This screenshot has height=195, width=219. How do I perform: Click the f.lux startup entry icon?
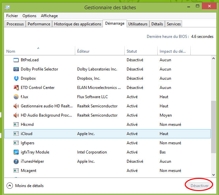coord(16,97)
